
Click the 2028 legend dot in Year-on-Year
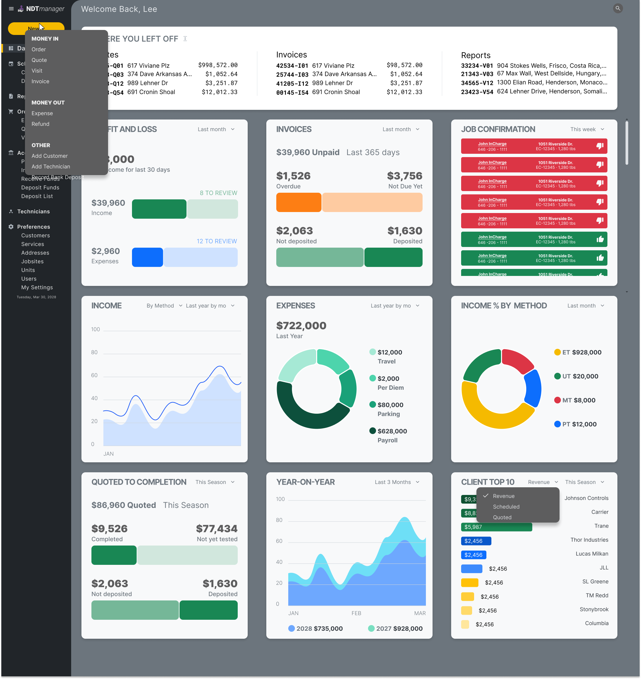click(x=292, y=628)
